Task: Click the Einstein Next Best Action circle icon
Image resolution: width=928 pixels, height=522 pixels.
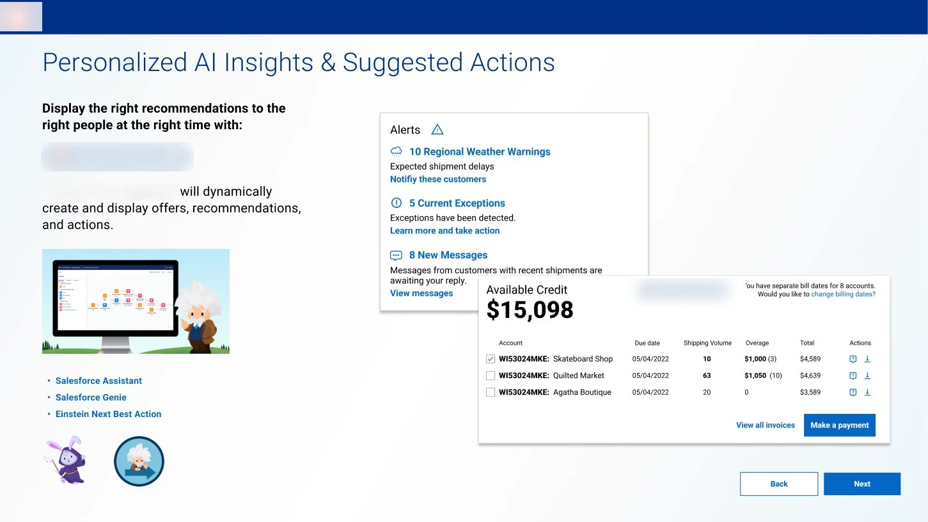Action: click(x=139, y=461)
